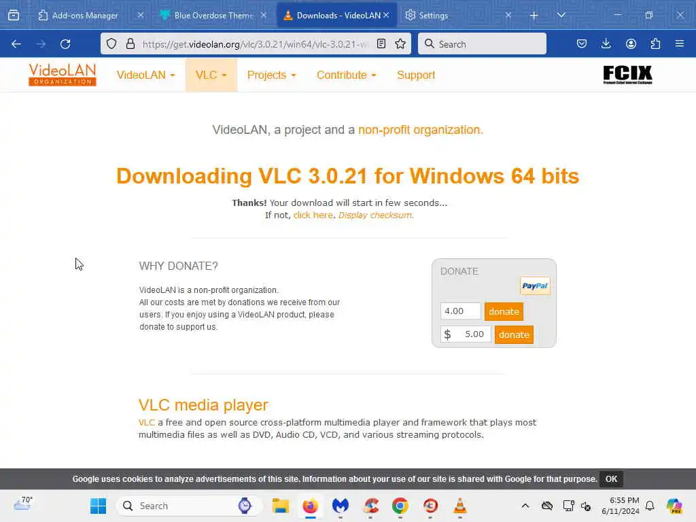Show site security lock information
This screenshot has width=696, height=522.
click(130, 43)
